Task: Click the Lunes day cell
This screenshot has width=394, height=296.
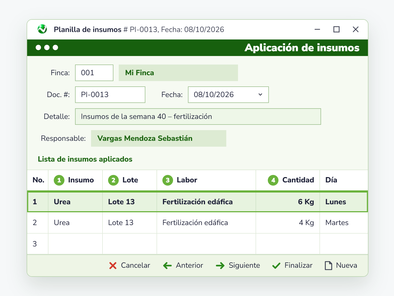Action: click(x=343, y=202)
